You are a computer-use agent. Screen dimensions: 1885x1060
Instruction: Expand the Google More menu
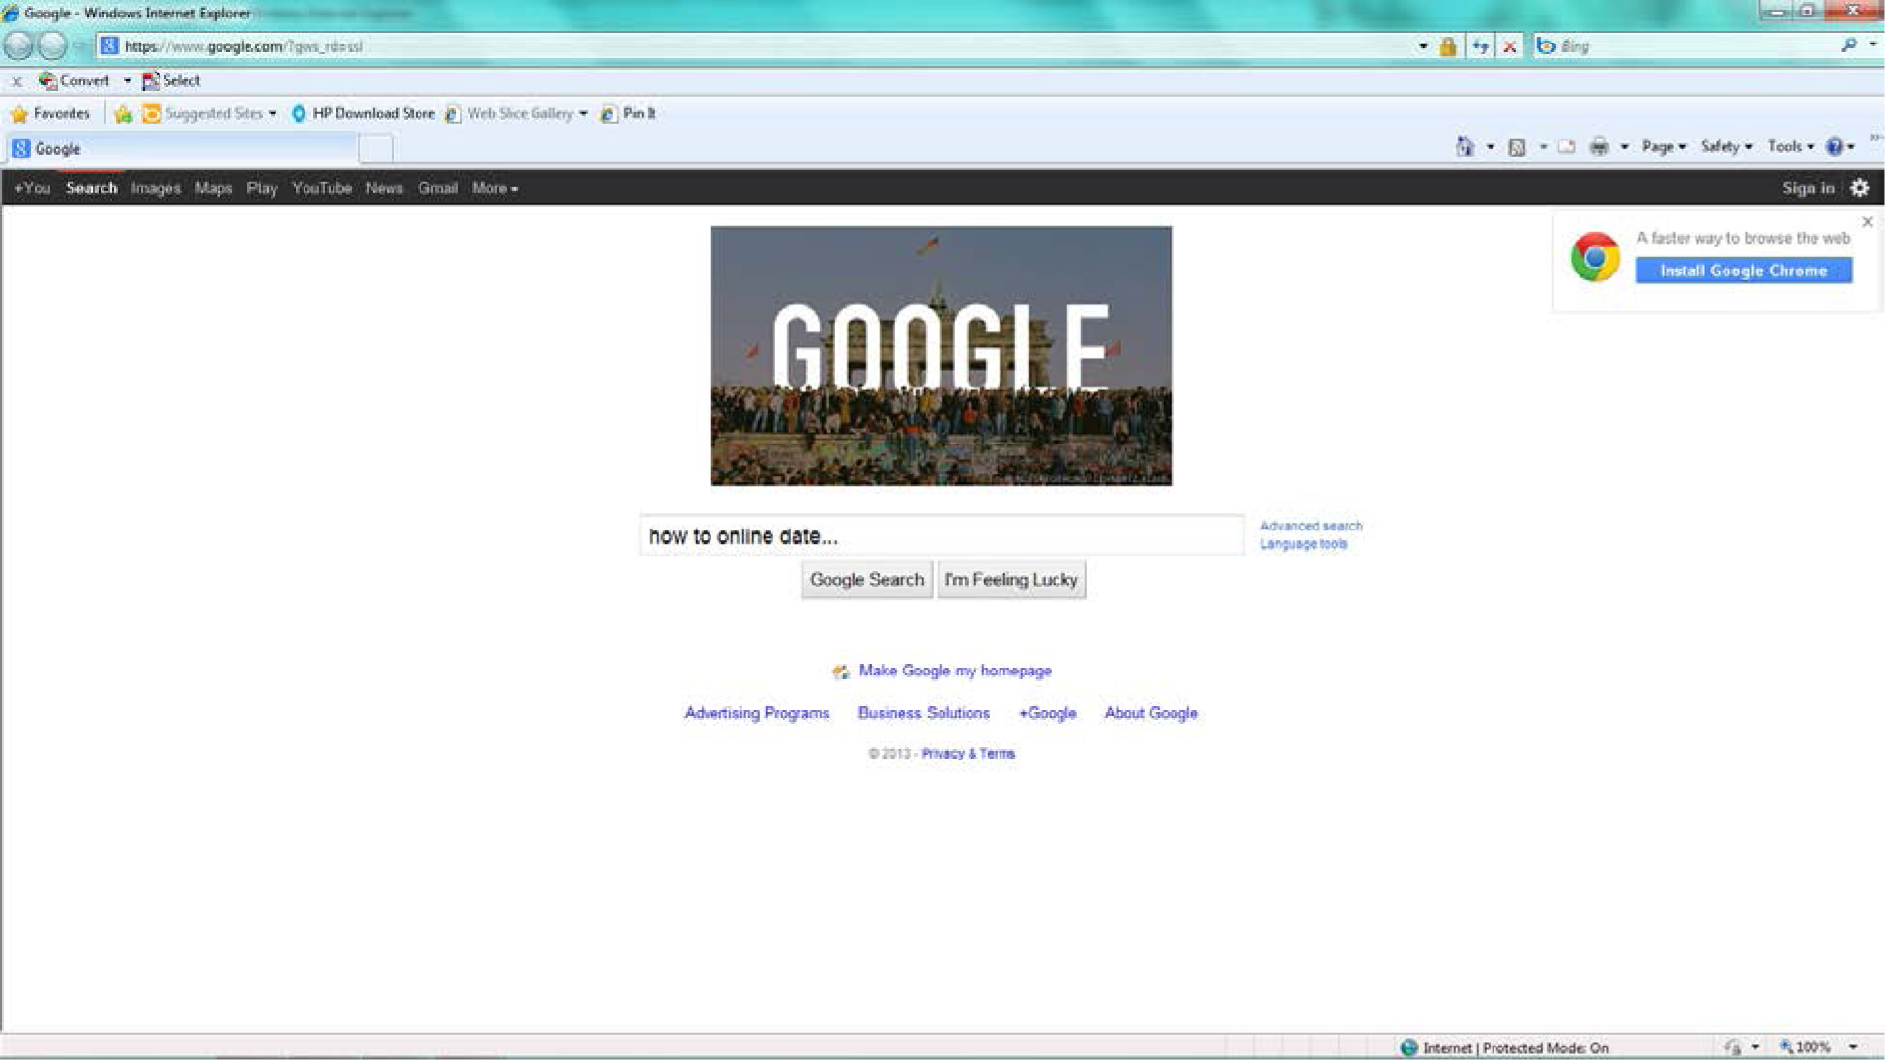tap(494, 188)
